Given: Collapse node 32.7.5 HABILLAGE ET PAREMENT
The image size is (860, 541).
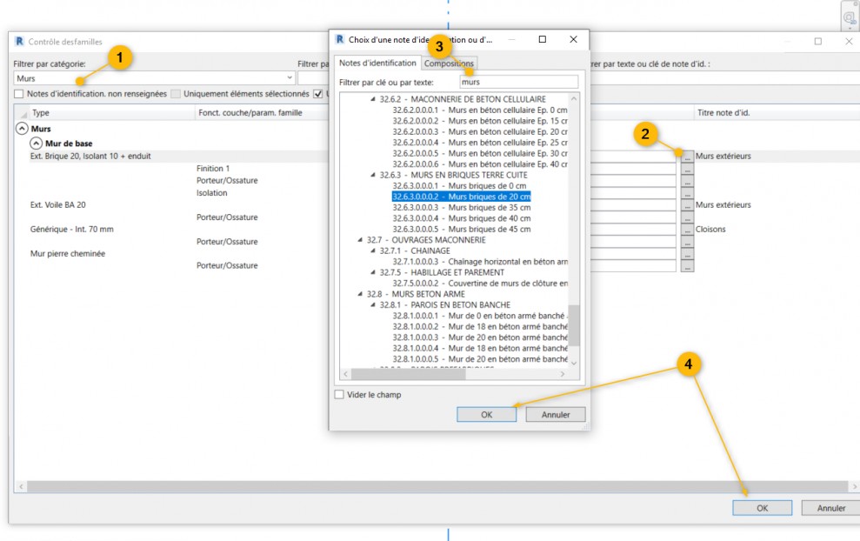Looking at the screenshot, I should point(373,272).
